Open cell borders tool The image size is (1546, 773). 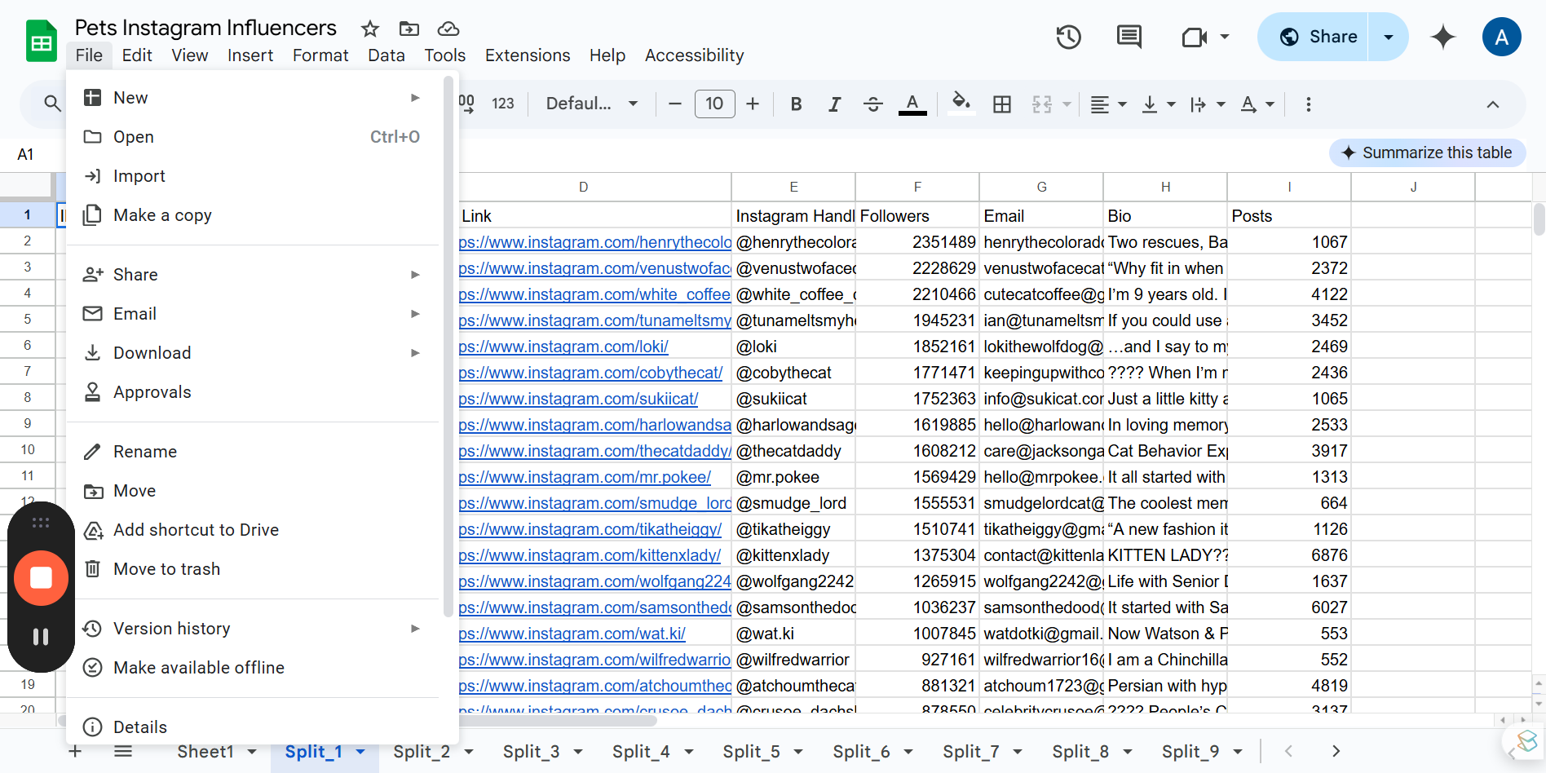pos(1002,104)
